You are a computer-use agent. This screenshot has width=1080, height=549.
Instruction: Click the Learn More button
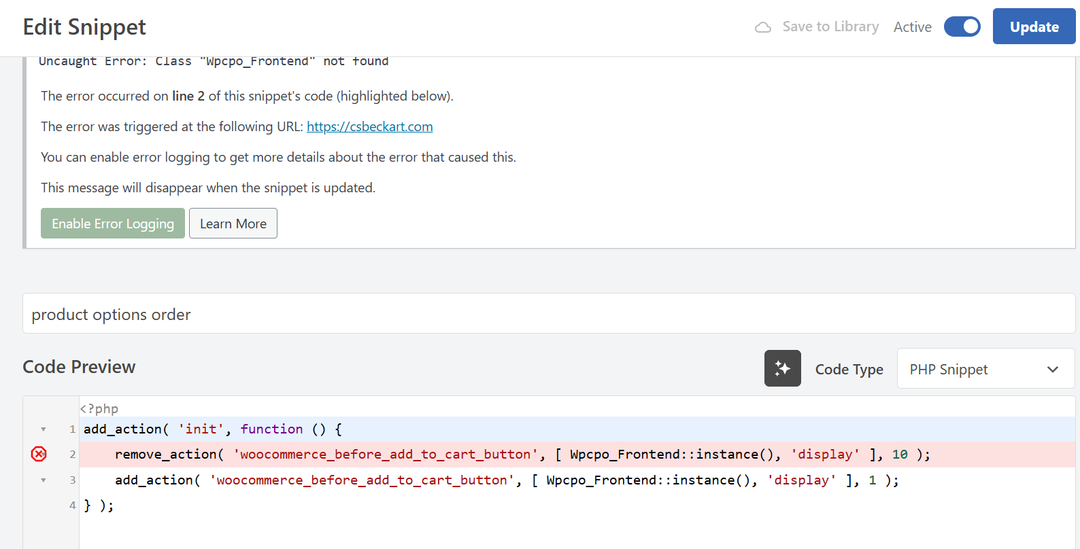[x=233, y=224]
